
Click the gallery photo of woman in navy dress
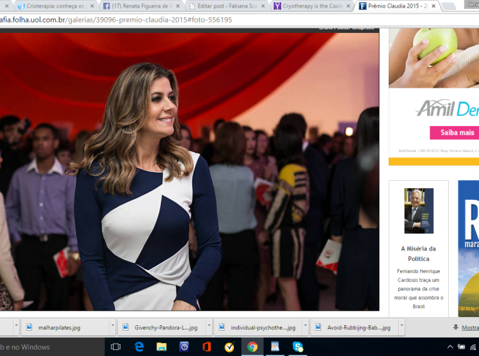click(190, 172)
